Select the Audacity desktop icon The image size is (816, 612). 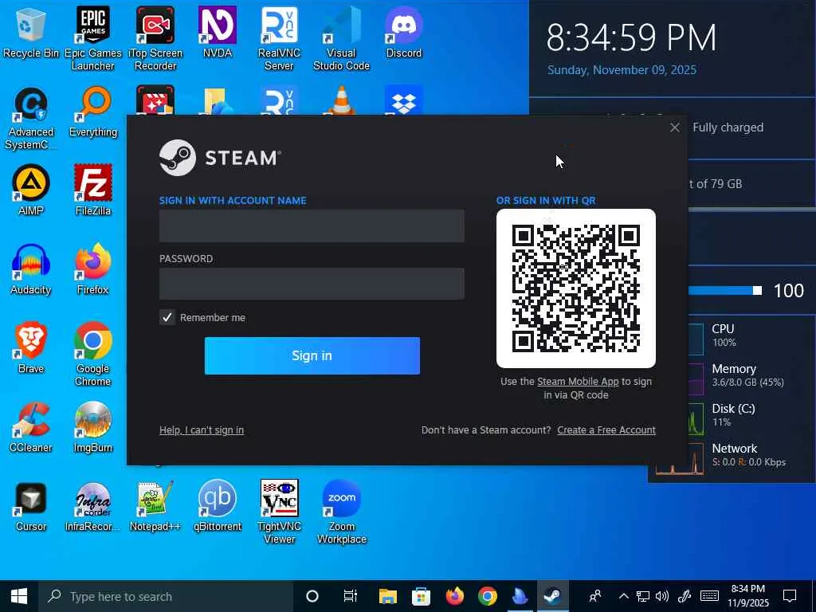pyautogui.click(x=31, y=269)
